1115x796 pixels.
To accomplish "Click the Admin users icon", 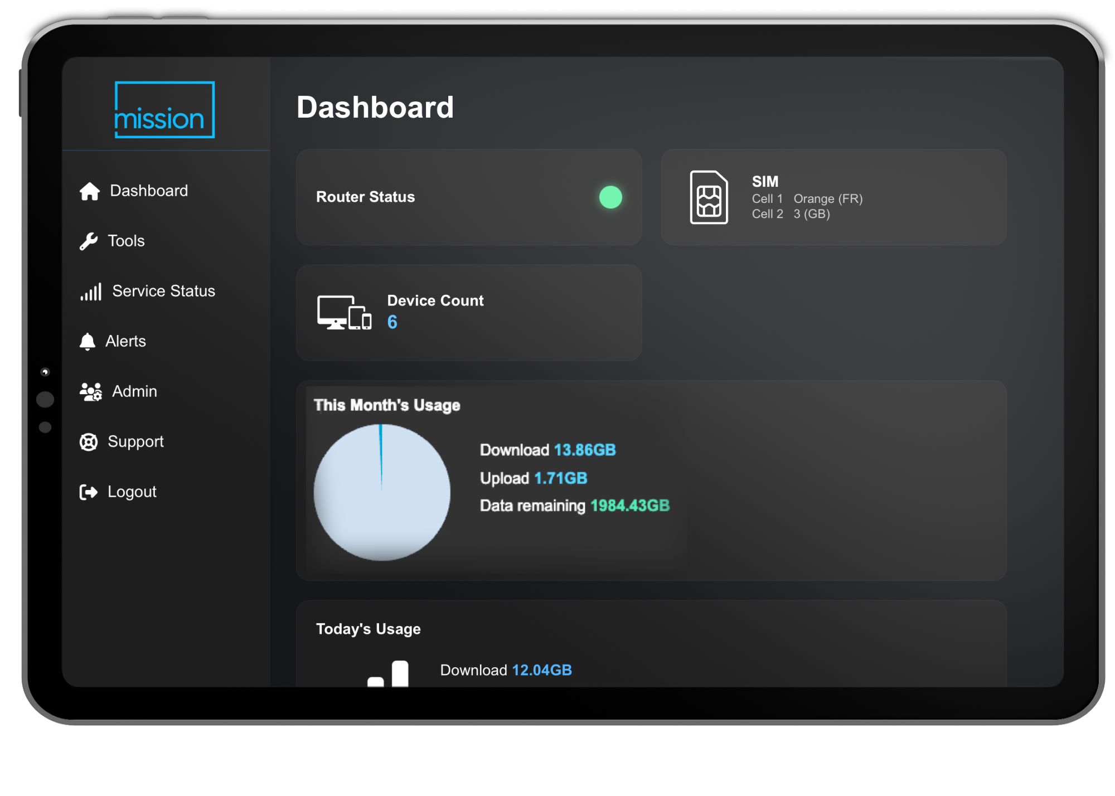I will [91, 392].
